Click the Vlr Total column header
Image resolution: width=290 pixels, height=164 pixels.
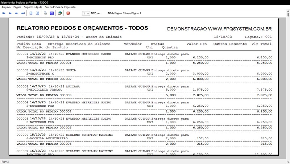click(261, 44)
